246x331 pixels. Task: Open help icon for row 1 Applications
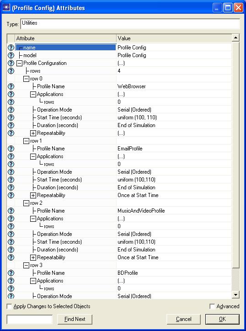point(11,156)
